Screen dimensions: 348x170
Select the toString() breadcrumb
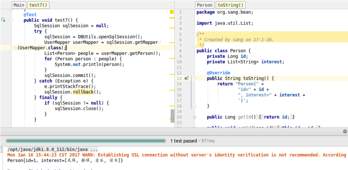click(x=230, y=5)
